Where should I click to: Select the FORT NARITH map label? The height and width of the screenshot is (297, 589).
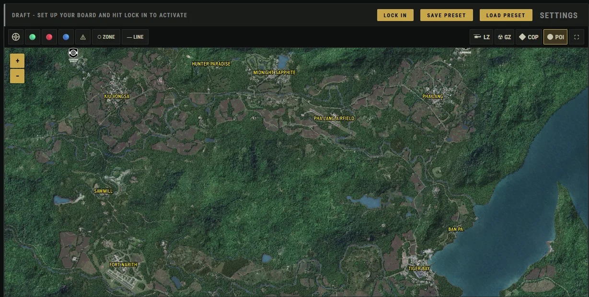(123, 264)
